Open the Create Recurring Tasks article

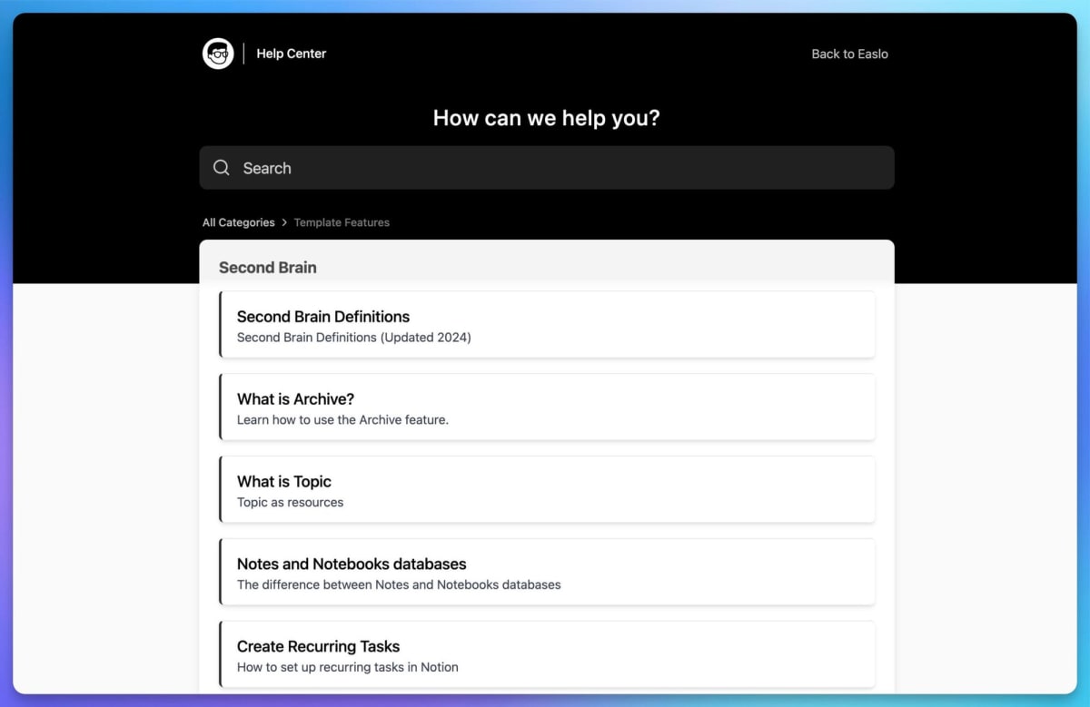click(x=318, y=647)
